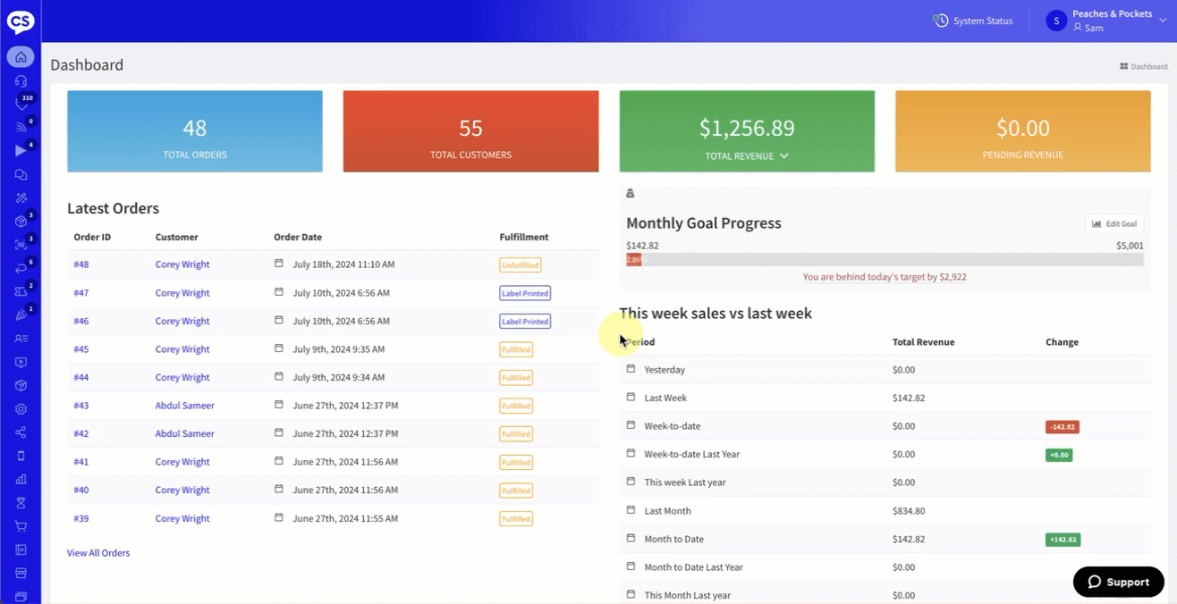
Task: Open the Support chat widget
Action: tap(1118, 582)
